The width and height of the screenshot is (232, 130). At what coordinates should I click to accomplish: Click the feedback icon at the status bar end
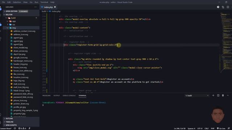(229, 129)
